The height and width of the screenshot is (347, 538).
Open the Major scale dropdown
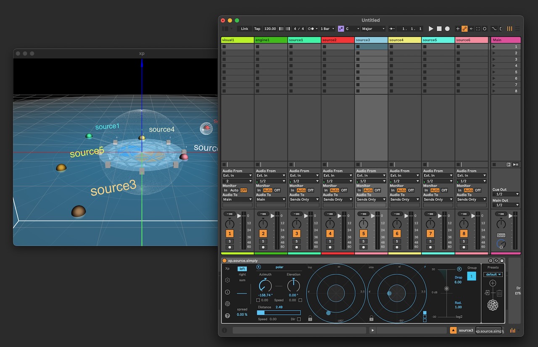coord(373,29)
